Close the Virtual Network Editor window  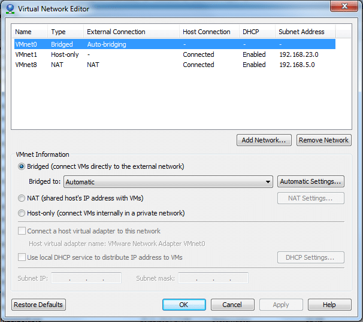(x=344, y=6)
